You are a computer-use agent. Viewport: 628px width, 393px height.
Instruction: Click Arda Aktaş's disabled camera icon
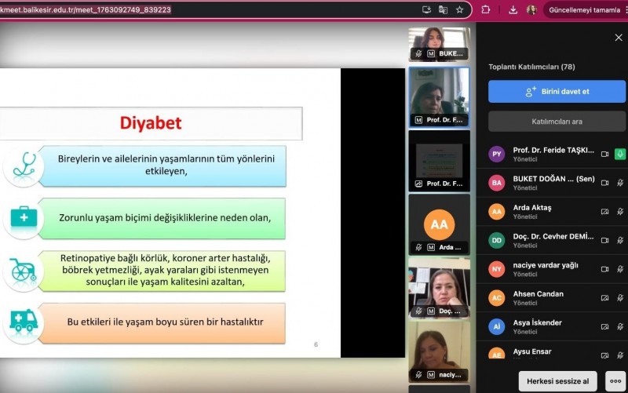pyautogui.click(x=604, y=211)
